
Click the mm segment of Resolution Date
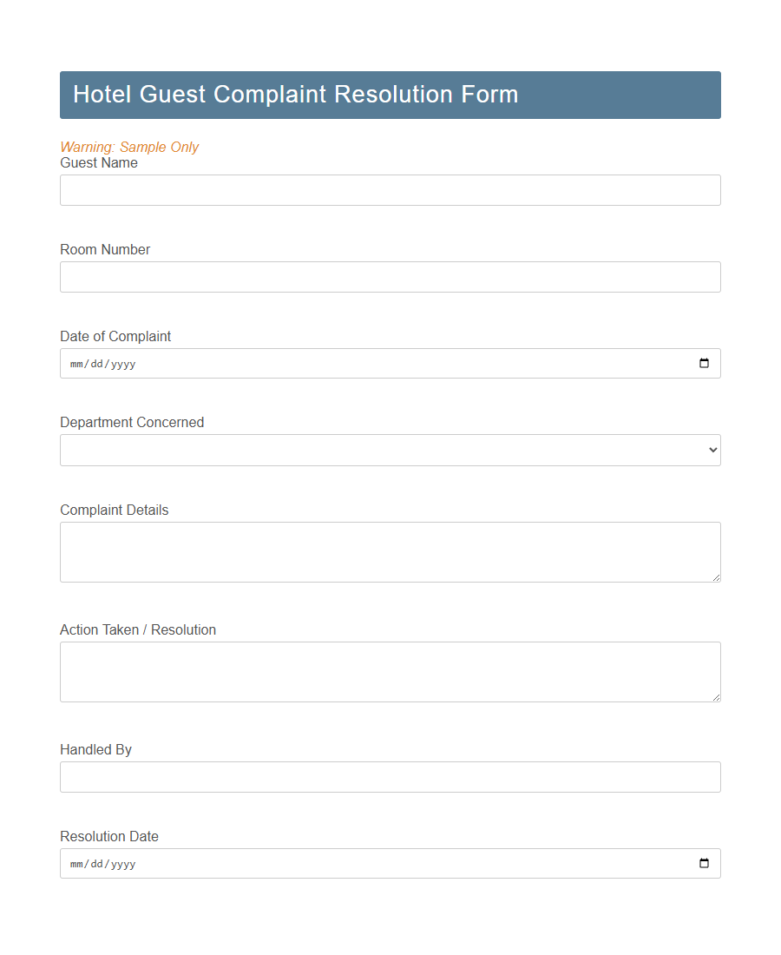(x=76, y=863)
